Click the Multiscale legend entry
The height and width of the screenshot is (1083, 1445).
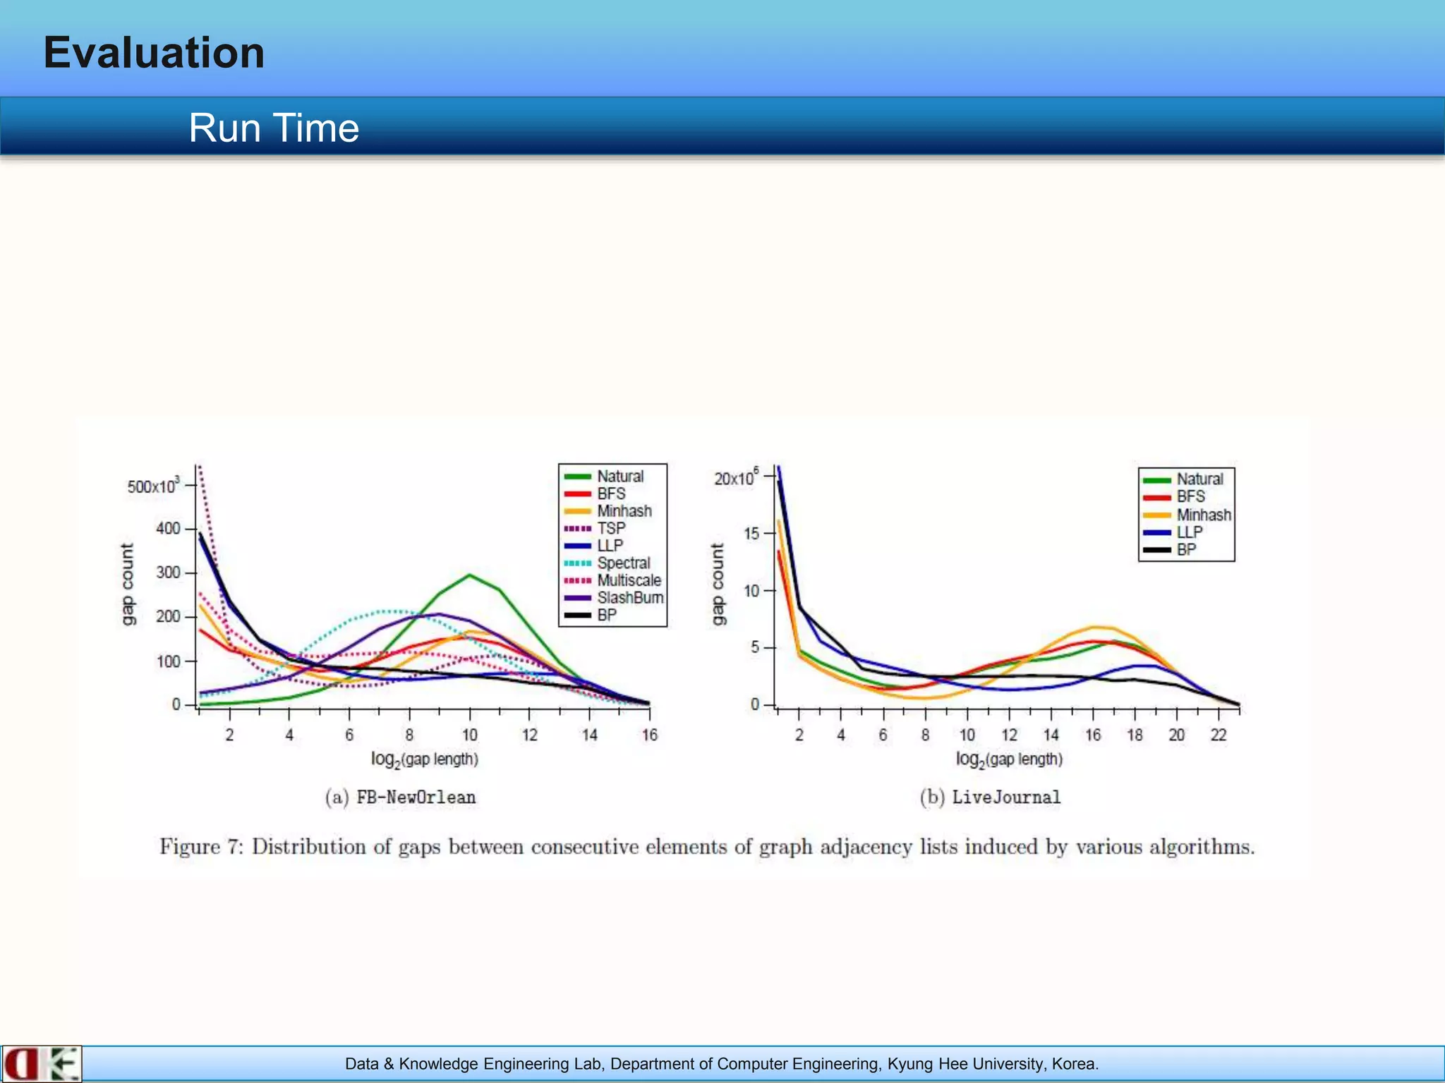point(612,580)
